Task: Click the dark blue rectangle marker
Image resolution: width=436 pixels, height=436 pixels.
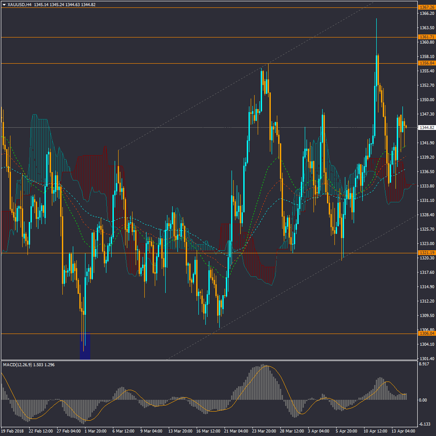Action: (x=85, y=346)
